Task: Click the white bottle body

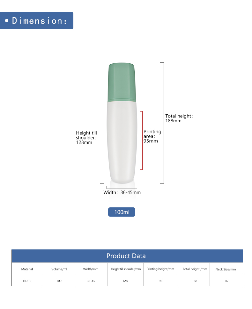Action: 122,142
